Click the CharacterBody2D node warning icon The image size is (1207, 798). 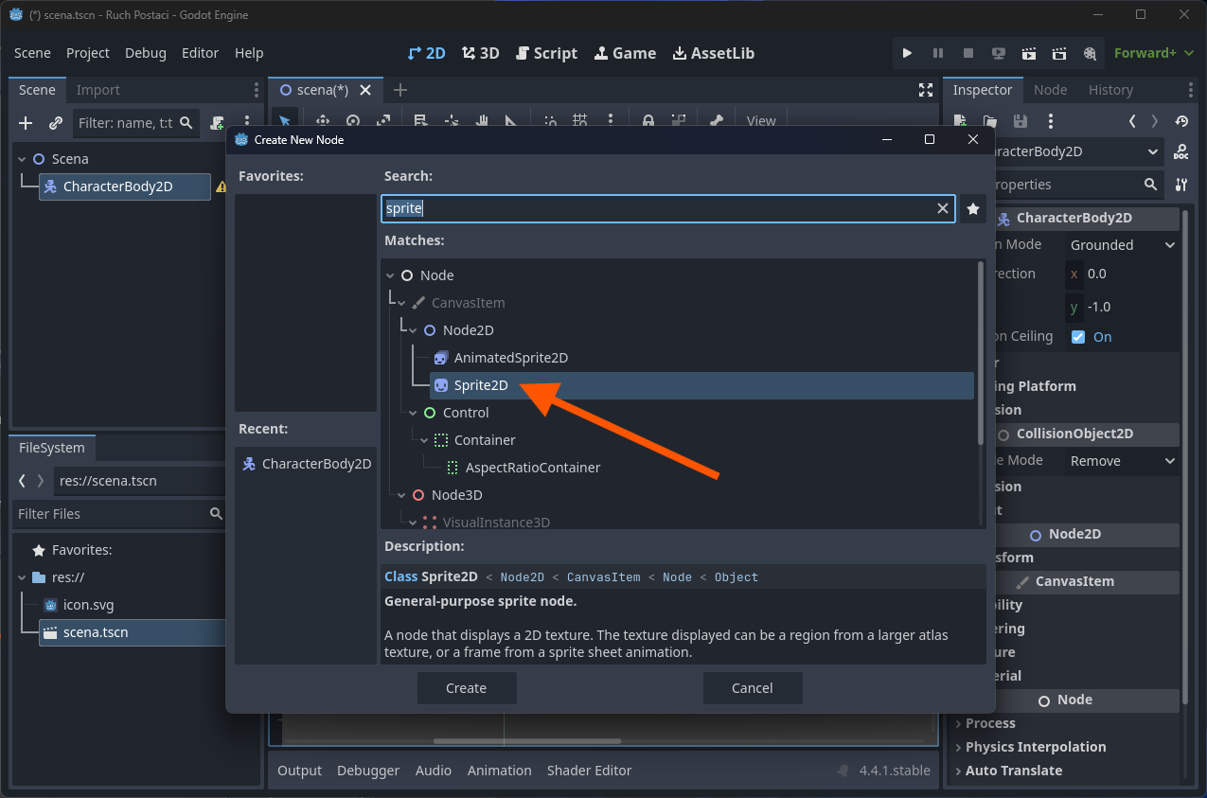(x=221, y=186)
